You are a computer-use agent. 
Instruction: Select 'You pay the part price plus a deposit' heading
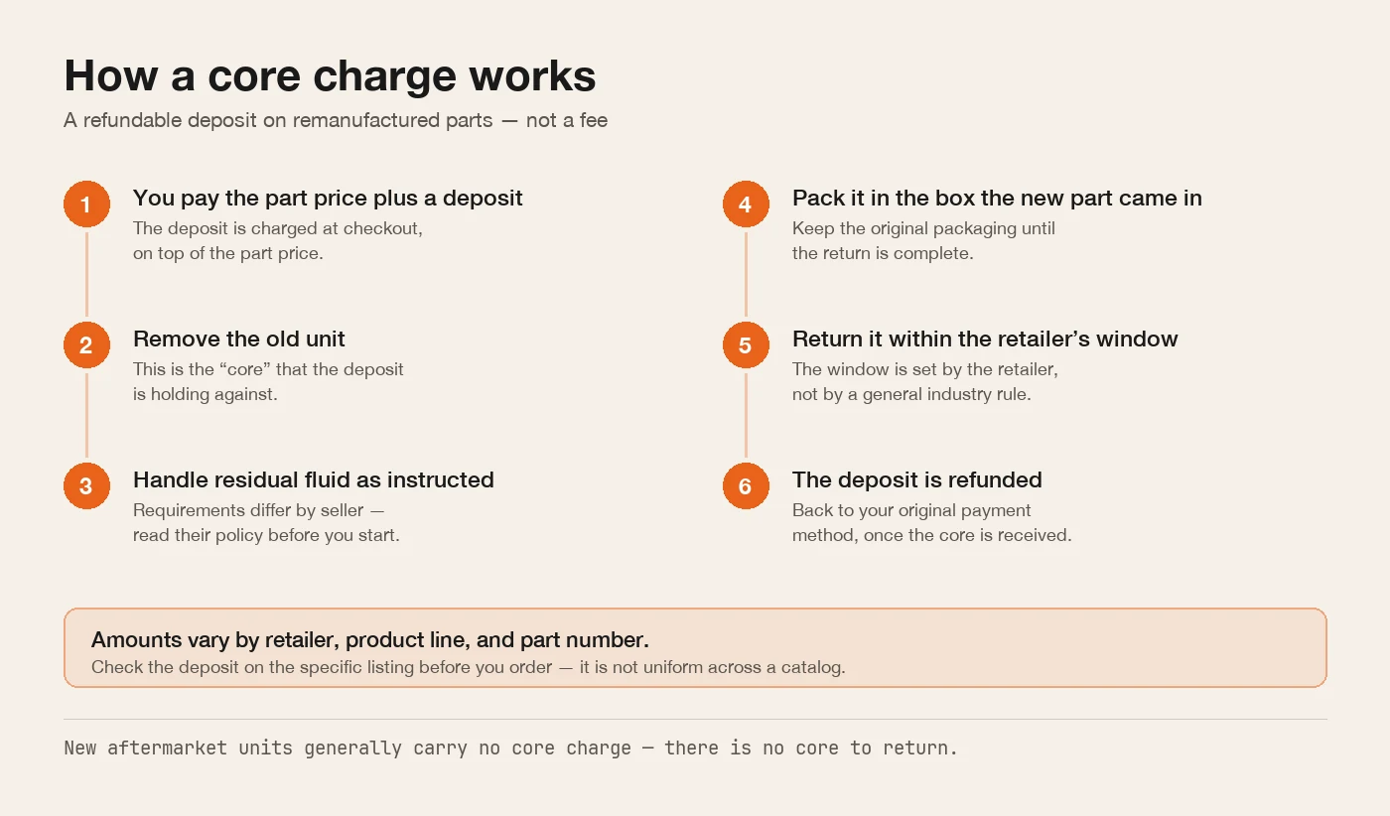(328, 199)
